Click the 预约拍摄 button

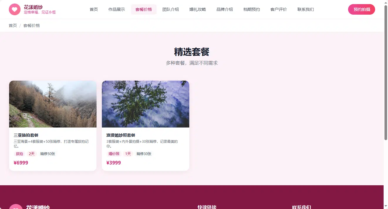point(362,9)
